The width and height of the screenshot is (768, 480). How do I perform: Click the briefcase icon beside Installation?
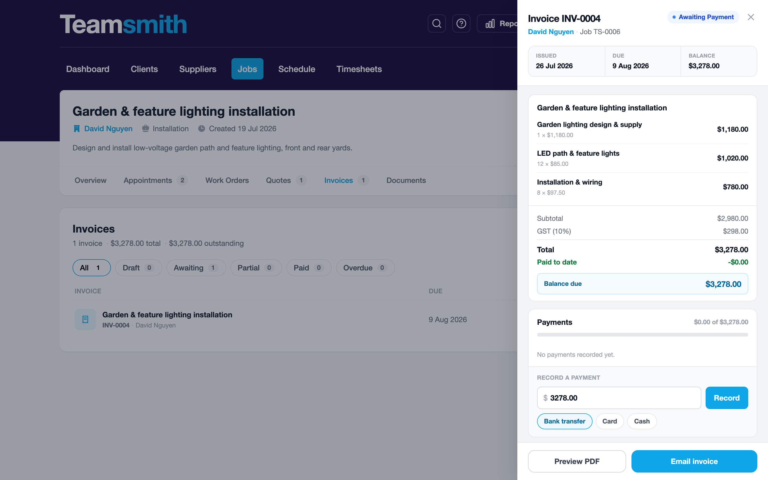(145, 129)
